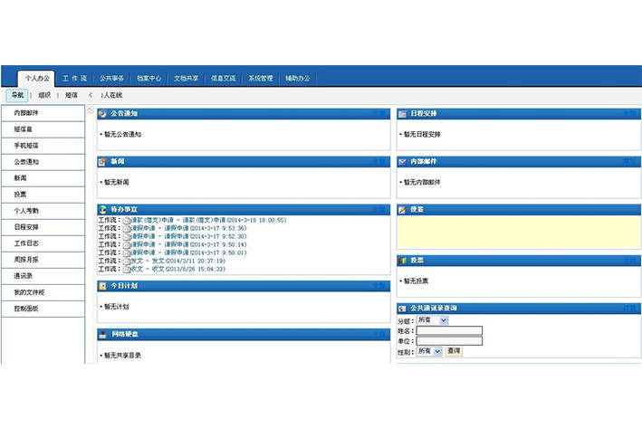The height and width of the screenshot is (428, 642).
Task: Click the 日程安排 calendar icon
Action: pyautogui.click(x=402, y=114)
